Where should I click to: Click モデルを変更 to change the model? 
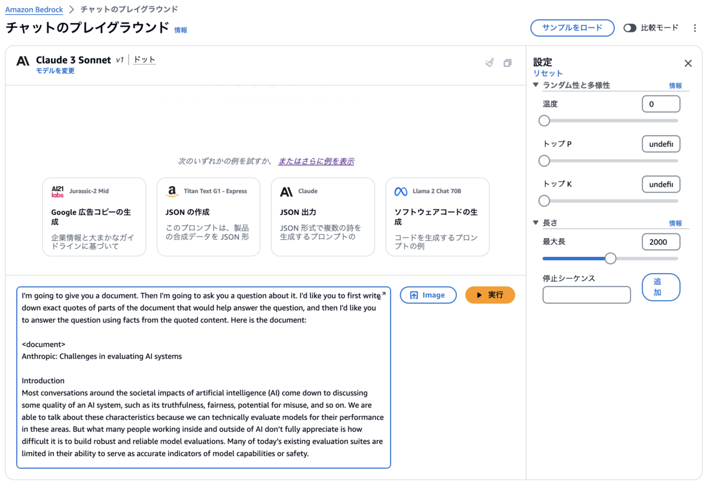click(56, 70)
